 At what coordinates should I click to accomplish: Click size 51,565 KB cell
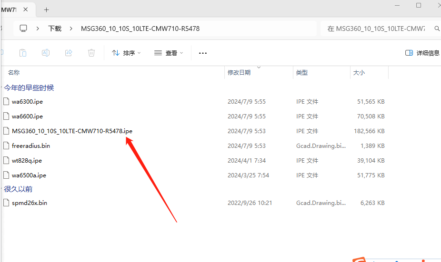[x=371, y=102]
